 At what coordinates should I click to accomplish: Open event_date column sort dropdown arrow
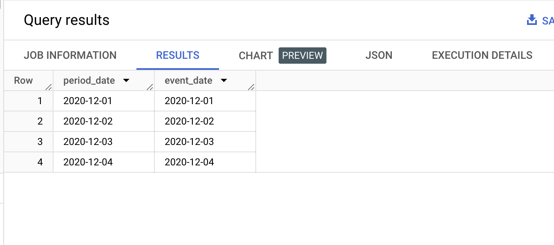coord(223,81)
